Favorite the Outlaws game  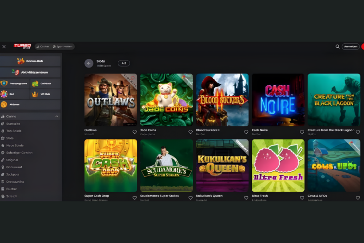135,132
